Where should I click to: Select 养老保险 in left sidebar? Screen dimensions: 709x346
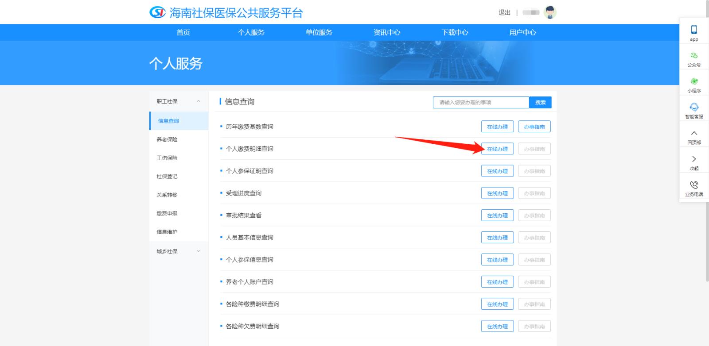(x=167, y=139)
